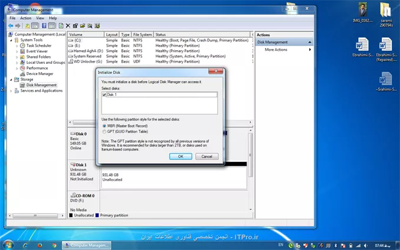Click the last toolbar icon with green check
This screenshot has height=250, width=400.
(x=97, y=26)
